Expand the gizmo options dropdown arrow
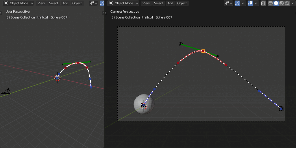The image size is (296, 148). tap(243, 3)
